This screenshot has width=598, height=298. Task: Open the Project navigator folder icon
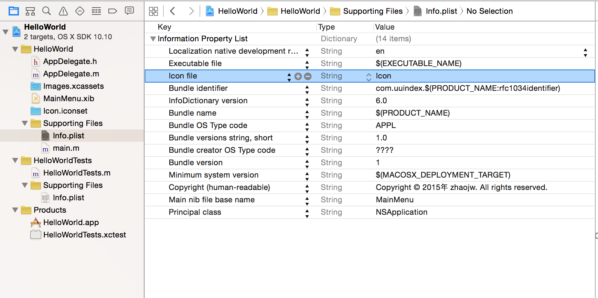point(14,11)
